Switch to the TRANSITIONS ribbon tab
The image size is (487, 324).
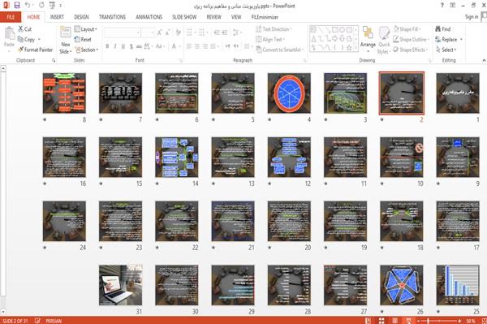tap(113, 17)
